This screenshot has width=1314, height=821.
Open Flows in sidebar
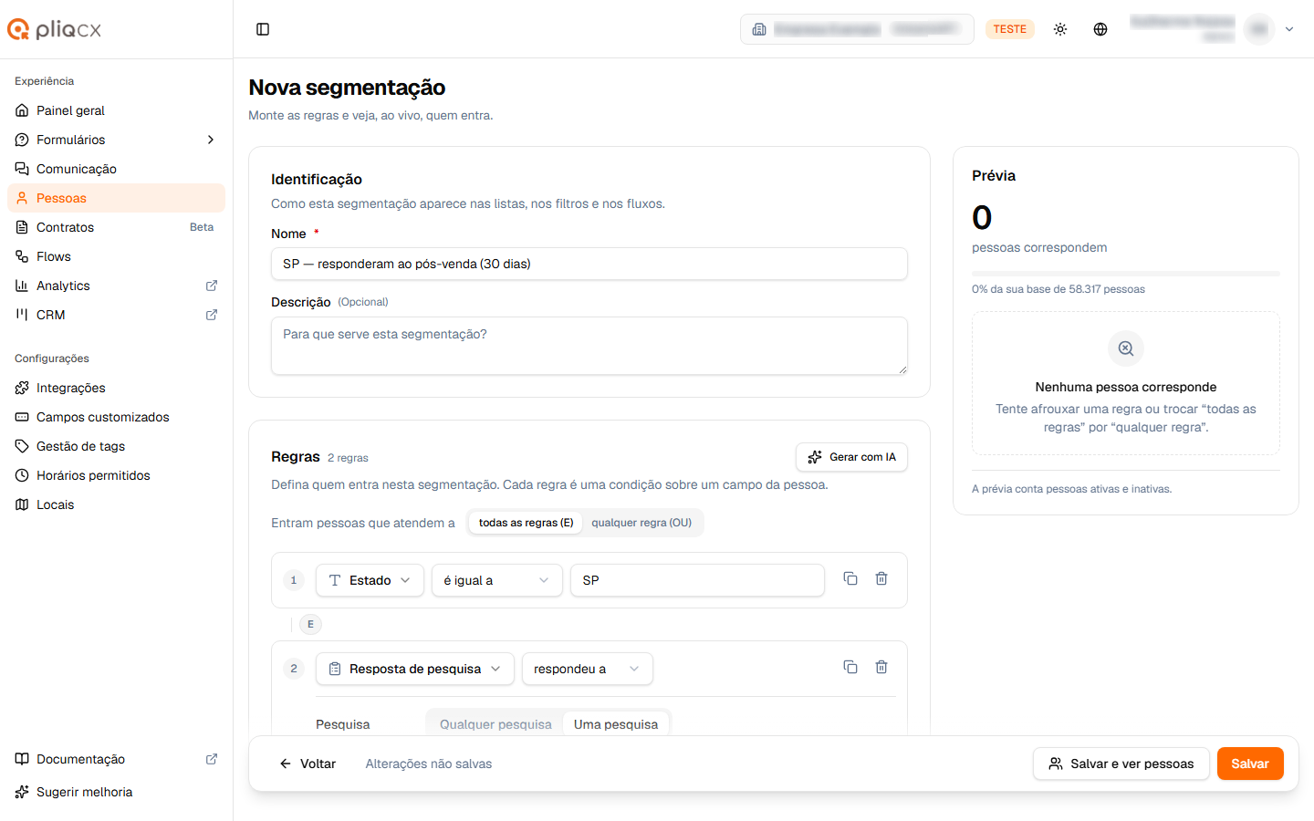click(116, 256)
